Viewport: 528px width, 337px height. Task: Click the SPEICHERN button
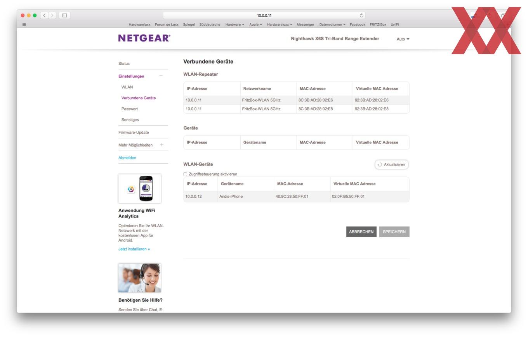[394, 232]
